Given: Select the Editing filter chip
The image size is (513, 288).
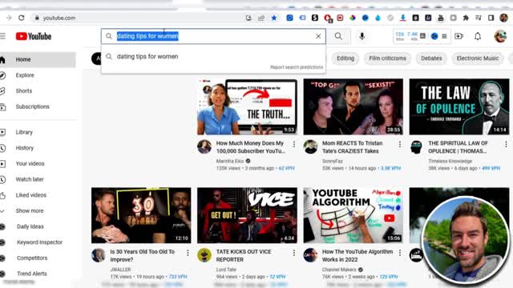Looking at the screenshot, I should click(345, 58).
